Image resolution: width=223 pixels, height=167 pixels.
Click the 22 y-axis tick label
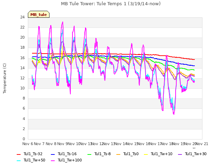pos(22,27)
